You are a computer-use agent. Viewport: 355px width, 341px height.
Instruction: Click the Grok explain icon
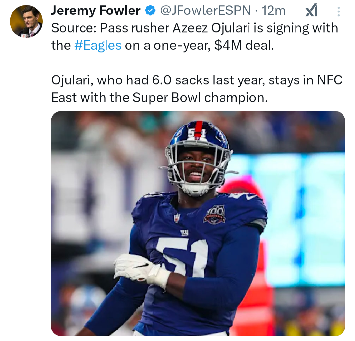pyautogui.click(x=312, y=11)
